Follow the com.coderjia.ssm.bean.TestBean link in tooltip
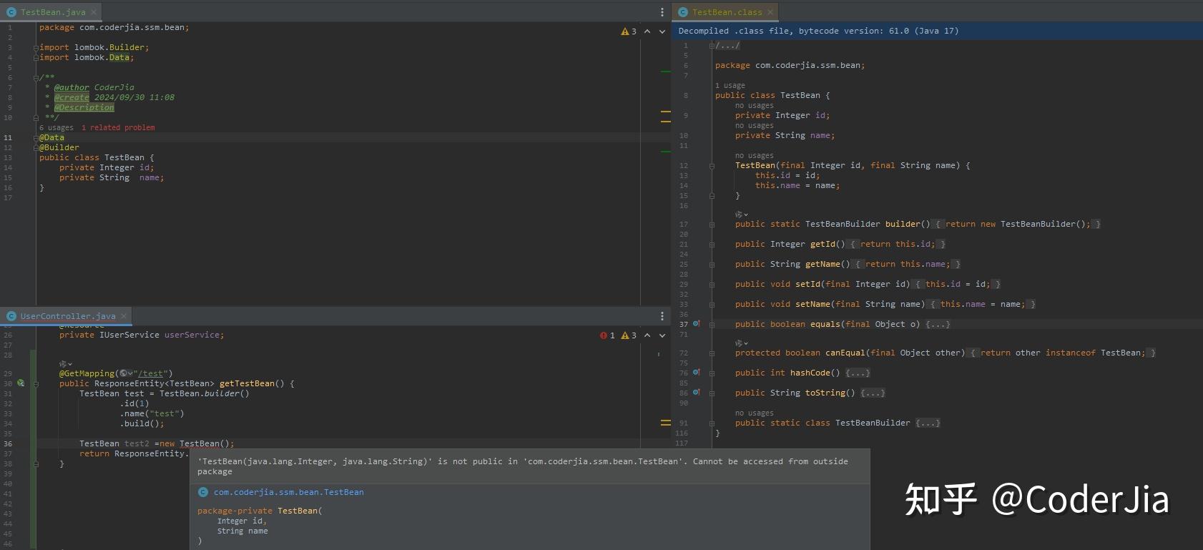The width and height of the screenshot is (1203, 550). click(288, 492)
